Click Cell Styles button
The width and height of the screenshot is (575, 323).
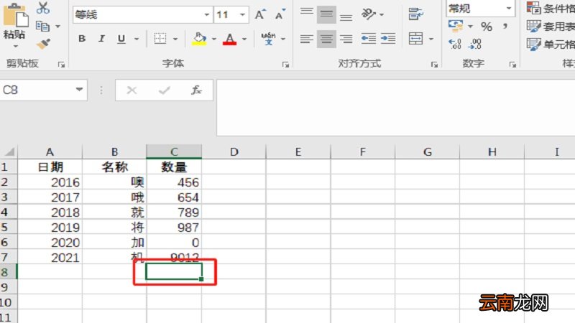(x=551, y=45)
